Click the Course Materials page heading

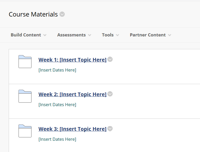[x=33, y=14]
